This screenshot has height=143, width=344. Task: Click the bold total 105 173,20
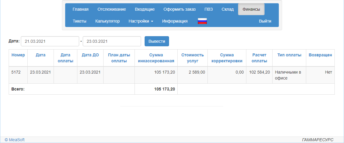tap(165, 89)
